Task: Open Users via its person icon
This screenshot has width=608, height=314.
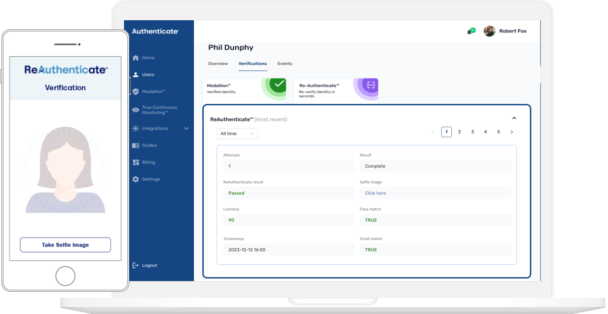Action: coord(135,75)
